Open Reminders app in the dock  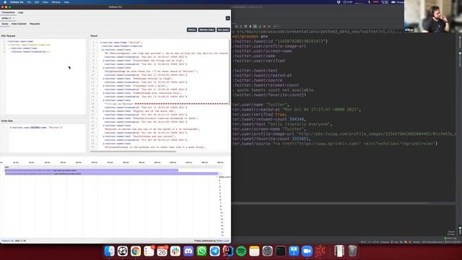(x=149, y=251)
